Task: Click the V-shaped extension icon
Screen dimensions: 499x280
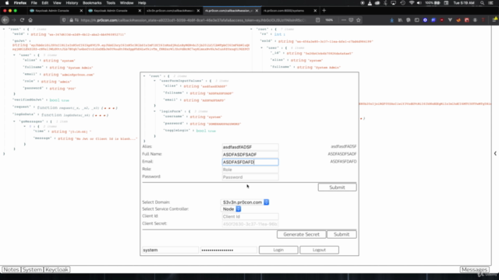Action: pos(450,20)
